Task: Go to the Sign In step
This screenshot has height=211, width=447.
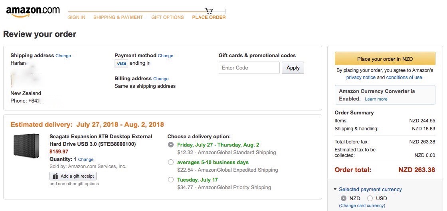Action: click(76, 17)
